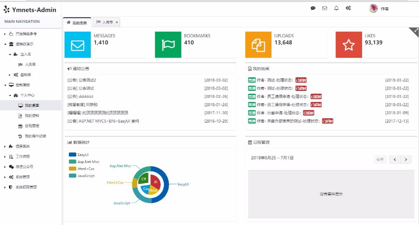419x225 pixels.
Task: Click the 今天 calendar button
Action: click(380, 159)
